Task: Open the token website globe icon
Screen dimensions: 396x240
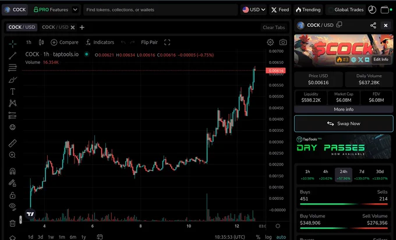Action: pyautogui.click(x=353, y=60)
